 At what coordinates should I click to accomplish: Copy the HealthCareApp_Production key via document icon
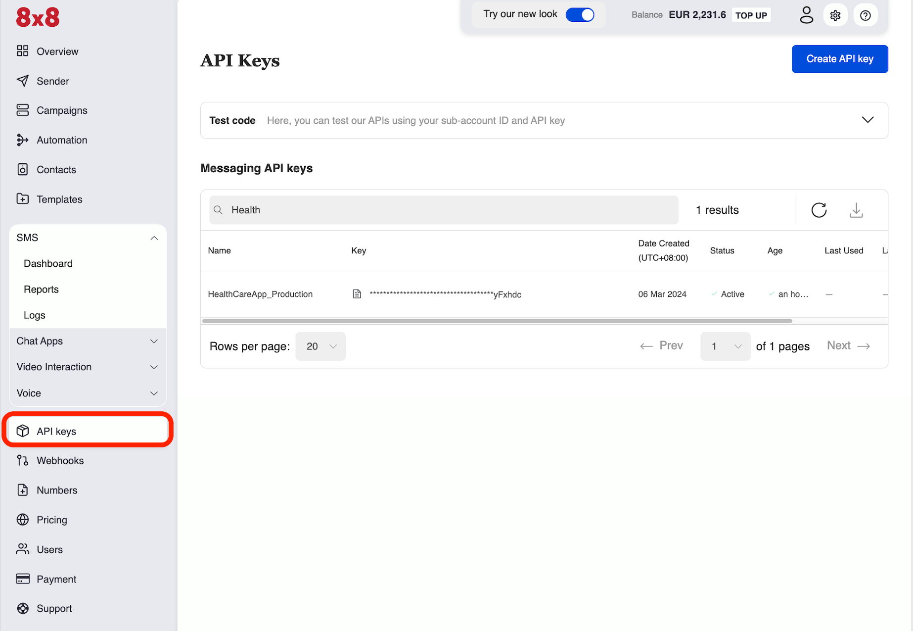pos(357,294)
